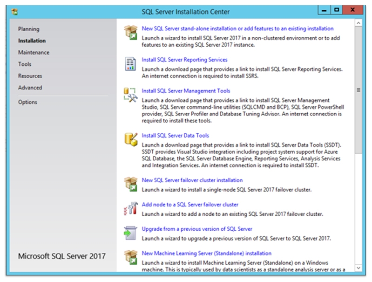Open Install SQL Server Reporting Services link
The image size is (372, 282).
coord(184,60)
